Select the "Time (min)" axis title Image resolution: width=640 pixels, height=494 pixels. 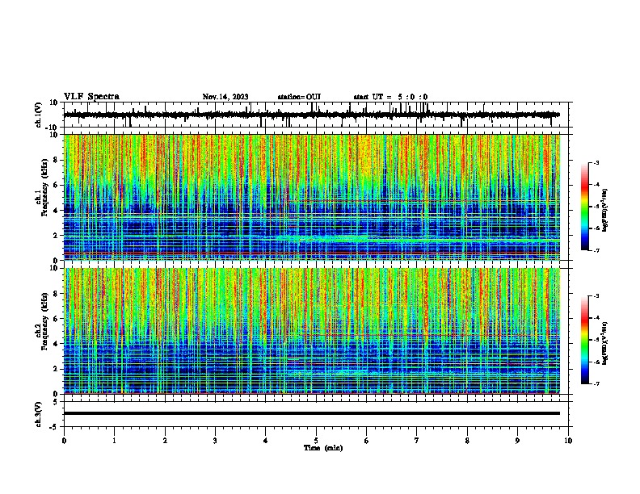click(323, 448)
